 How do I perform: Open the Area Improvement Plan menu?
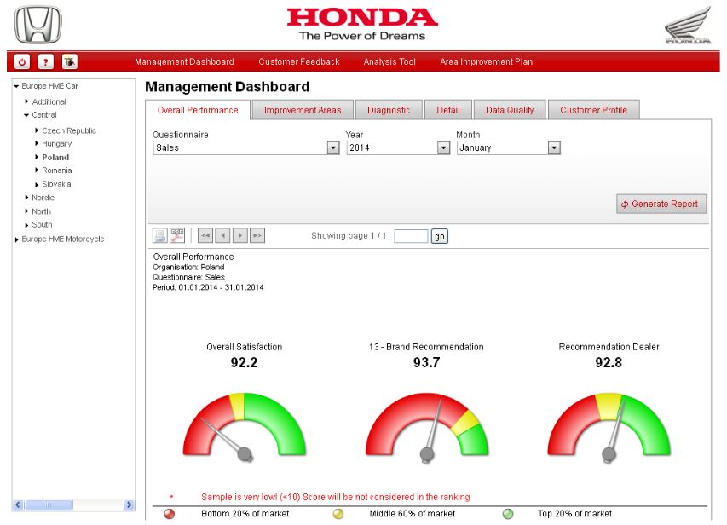487,61
